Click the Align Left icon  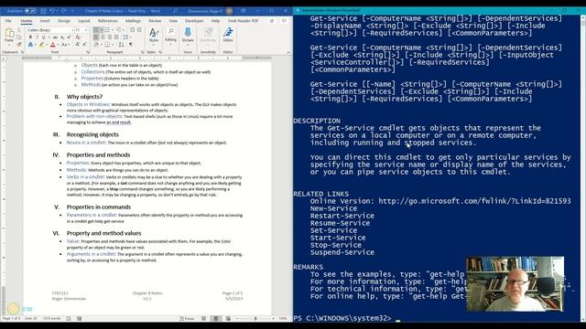96,37
